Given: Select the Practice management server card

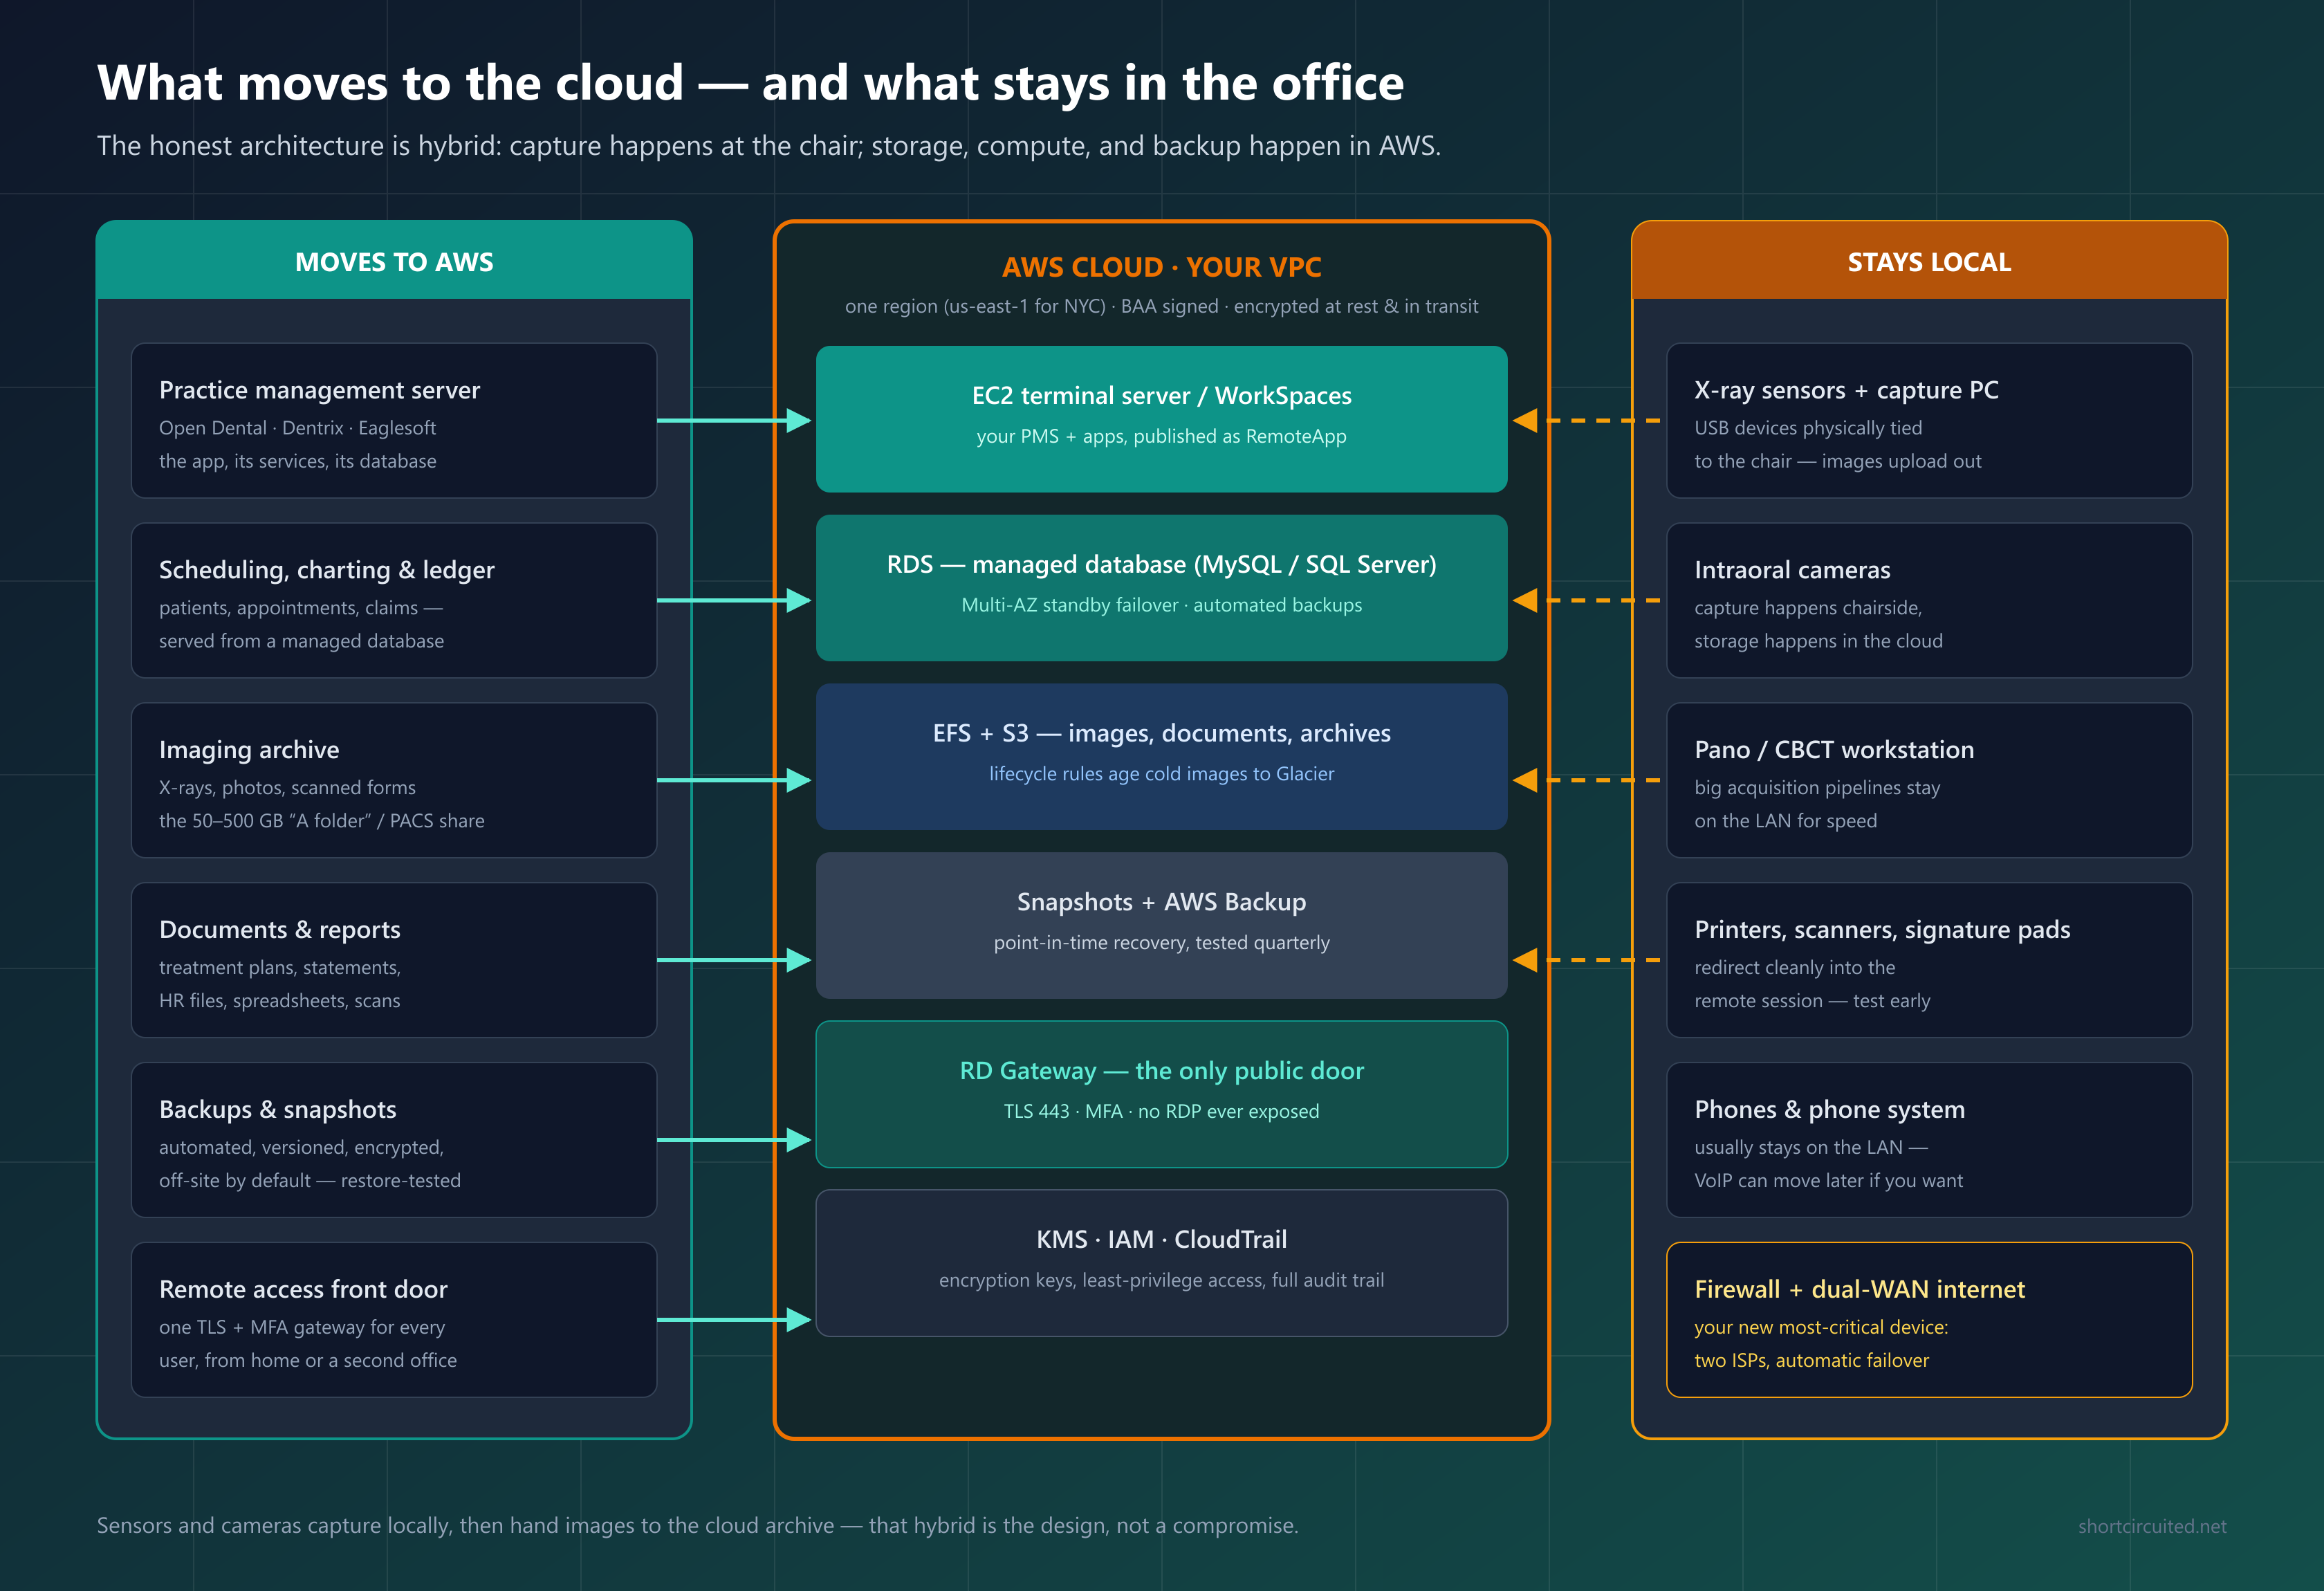Looking at the screenshot, I should [x=394, y=420].
